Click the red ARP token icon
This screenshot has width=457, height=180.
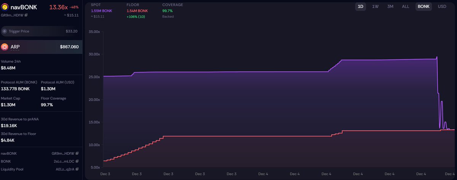coord(5,47)
